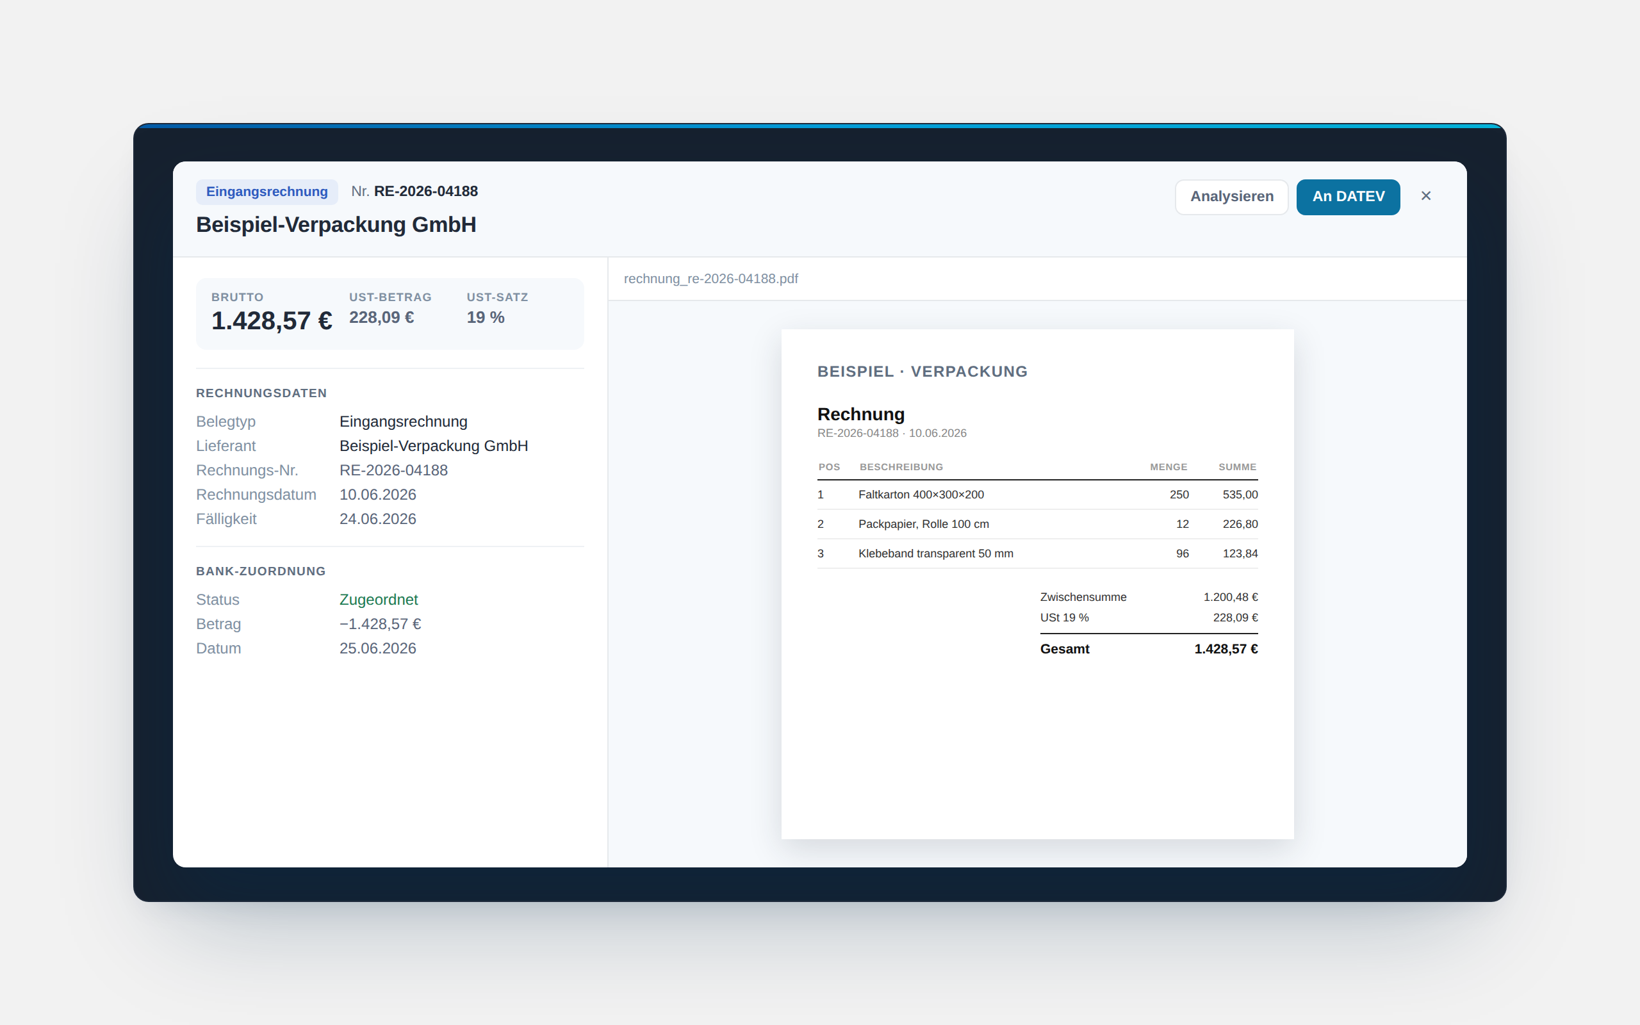This screenshot has width=1640, height=1025.
Task: Select the Gesamt total 1.428,57 € in PDF
Action: point(1226,649)
